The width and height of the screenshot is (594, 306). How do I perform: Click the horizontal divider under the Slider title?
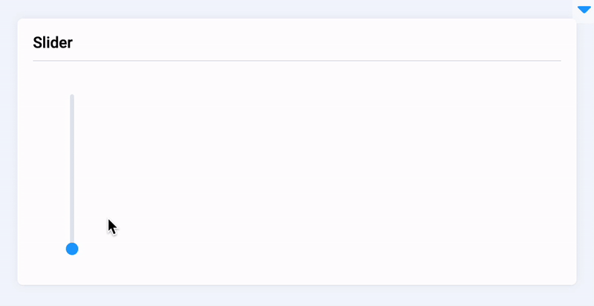tap(297, 60)
